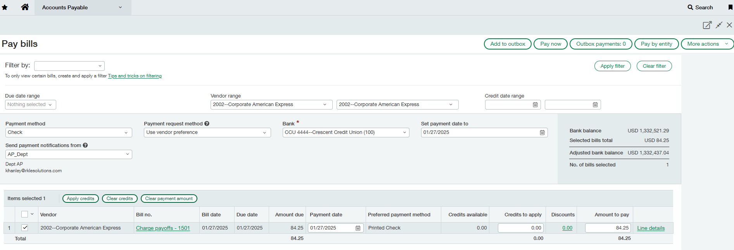
Task: Uncheck the Corporate American Express bill row
Action: click(25, 228)
